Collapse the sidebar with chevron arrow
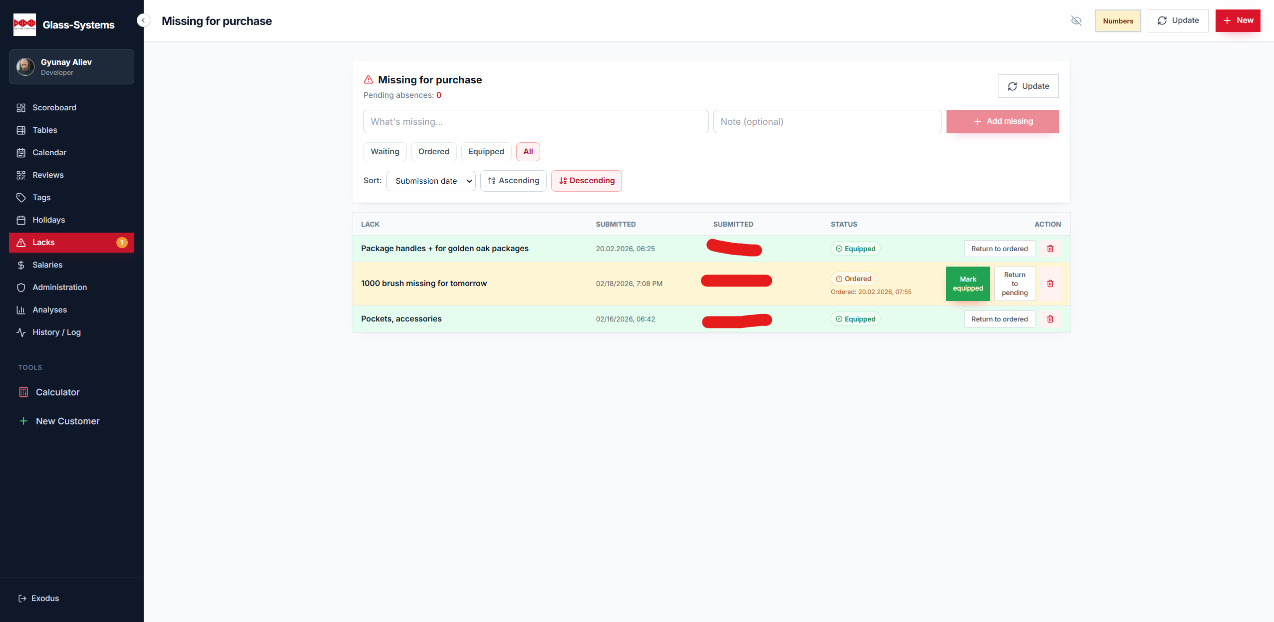Viewport: 1274px width, 622px height. 143,20
